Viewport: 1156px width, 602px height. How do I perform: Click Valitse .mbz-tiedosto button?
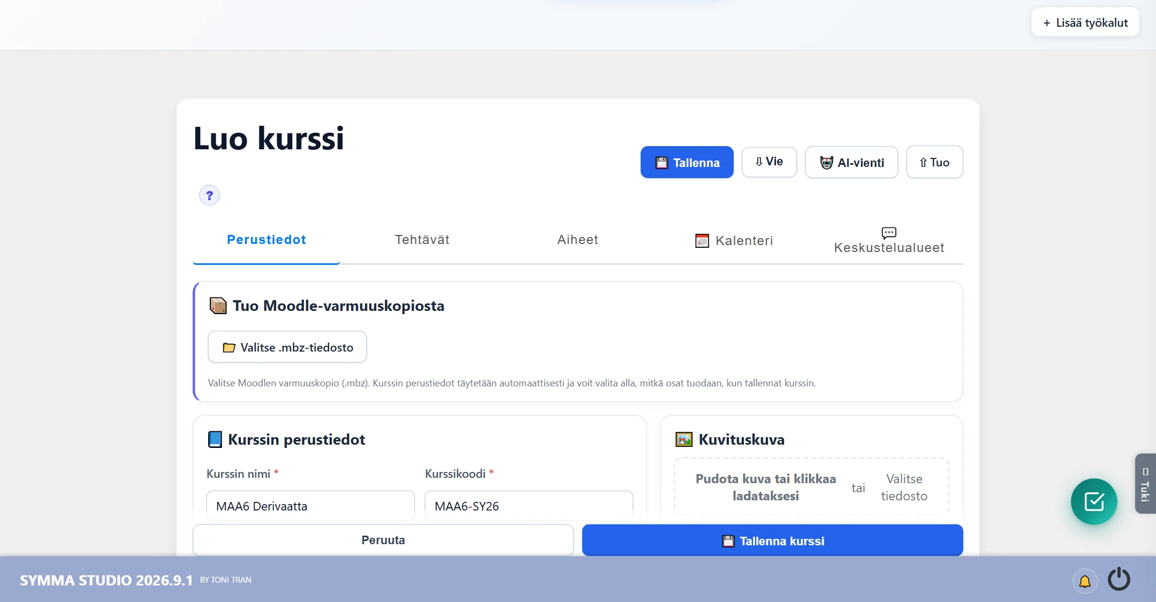tap(287, 347)
